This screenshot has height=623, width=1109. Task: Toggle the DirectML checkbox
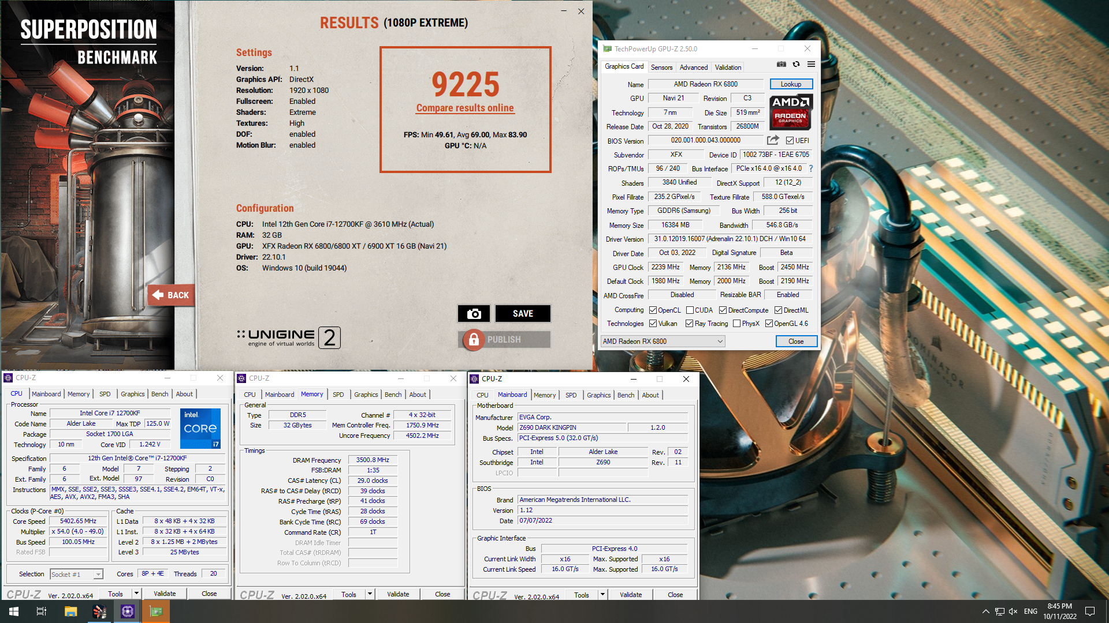[778, 310]
